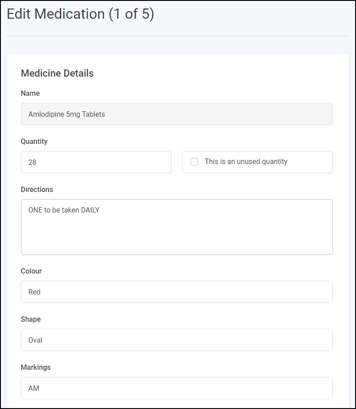Screen dimensions: 356x409
Task: Click the Markings field containing AM
Action: click(x=176, y=388)
